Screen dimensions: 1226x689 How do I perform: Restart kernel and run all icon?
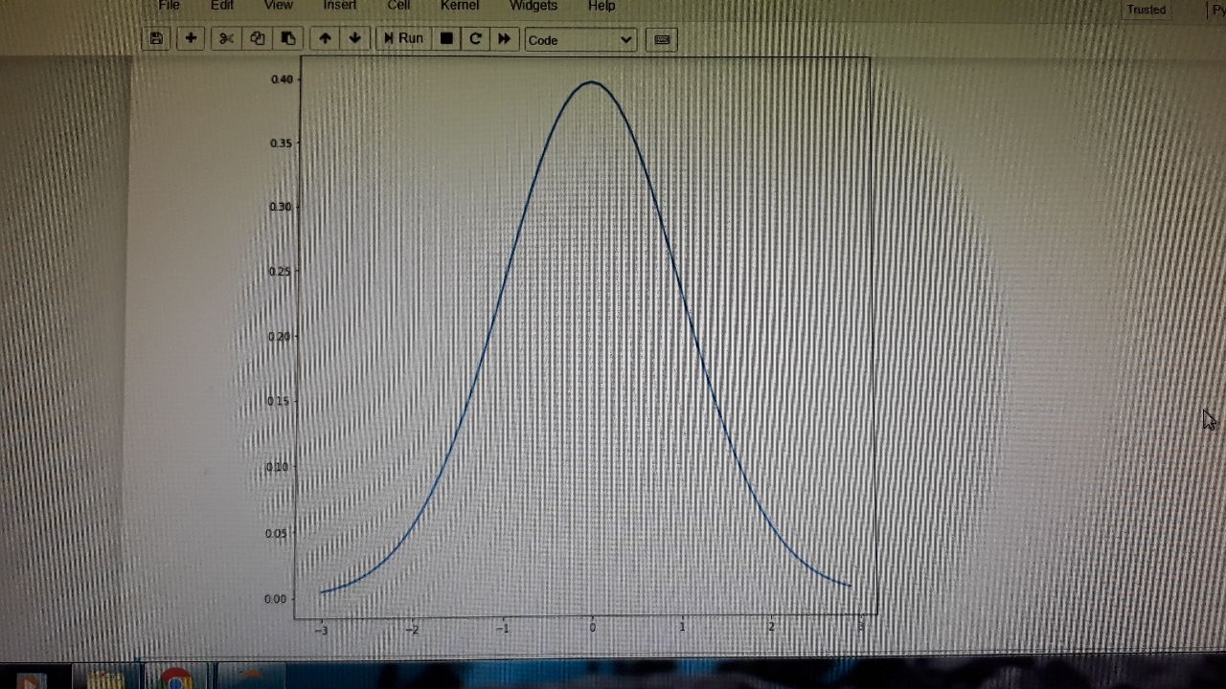(x=504, y=39)
